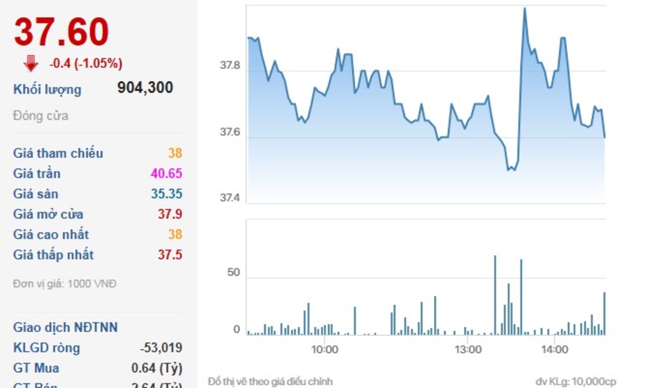This screenshot has height=388, width=646.
Task: Click the Giá thấp nhất value 37.5
Action: [x=170, y=255]
